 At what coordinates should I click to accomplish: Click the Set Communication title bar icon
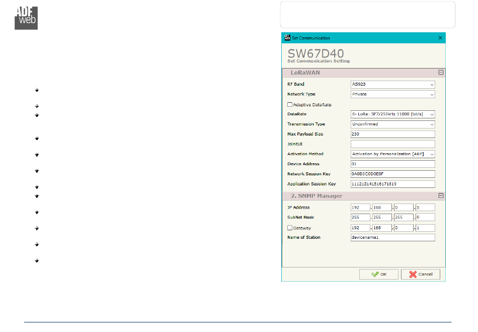(288, 38)
